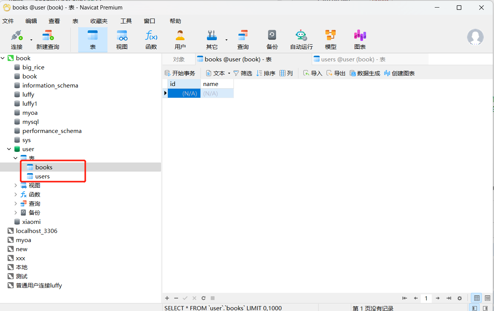Go to the next page arrow

coord(438,298)
